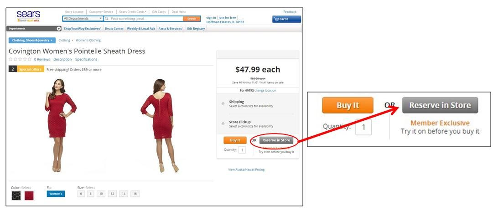Click the small Reserve in Store button
This screenshot has width=493, height=216.
point(276,140)
